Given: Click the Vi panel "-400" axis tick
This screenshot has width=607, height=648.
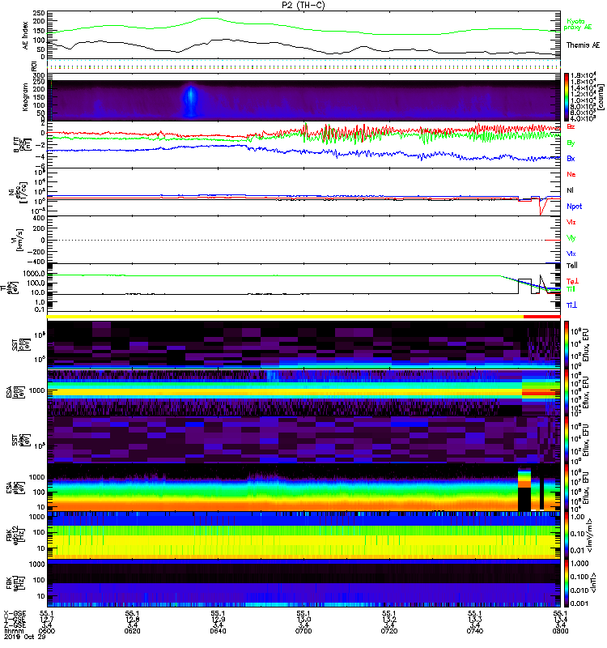Looking at the screenshot, I should click(36, 262).
